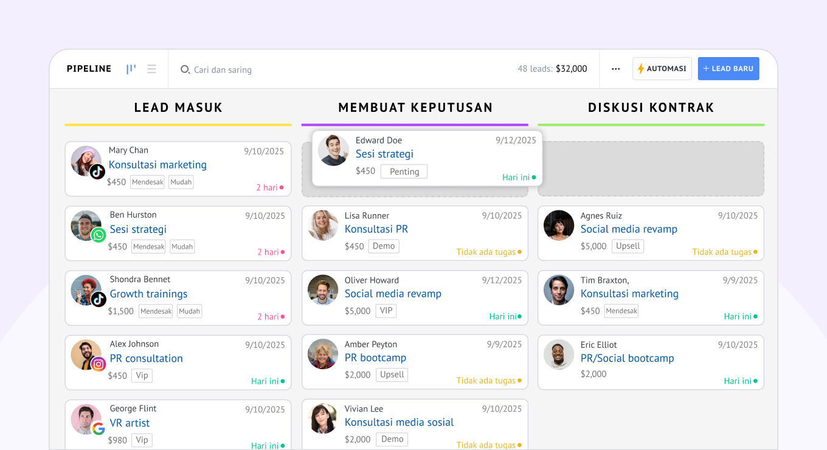
Task: Open the three-dots more options menu
Action: (x=615, y=69)
